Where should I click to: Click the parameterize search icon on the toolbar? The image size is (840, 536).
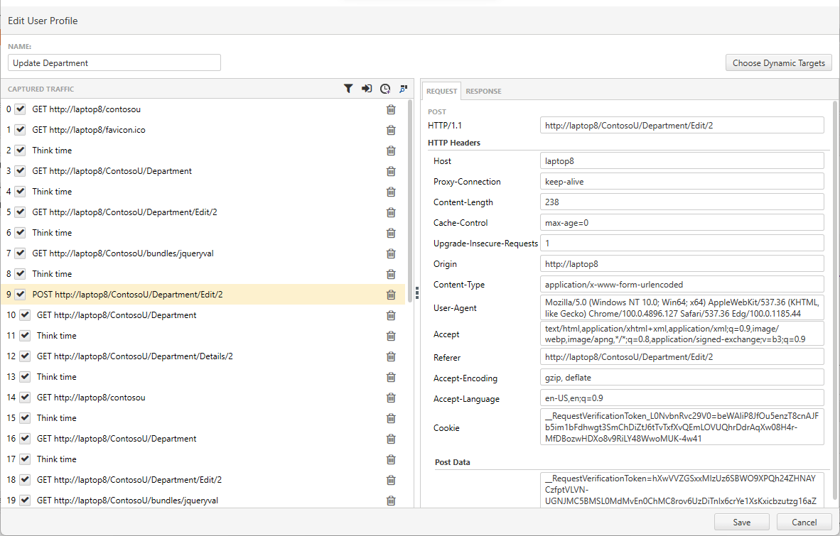(403, 89)
